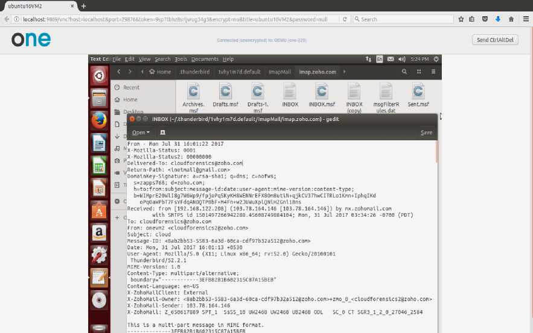Click the Firefox home button

511,19
